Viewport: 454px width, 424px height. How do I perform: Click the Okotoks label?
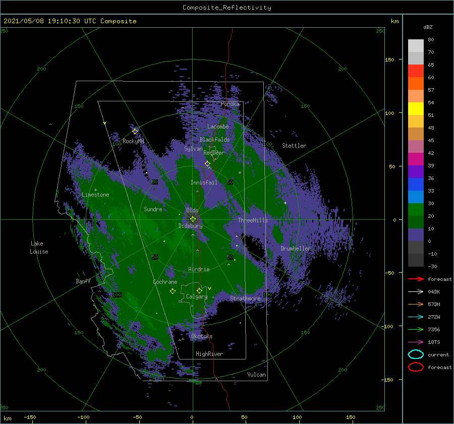[202, 336]
